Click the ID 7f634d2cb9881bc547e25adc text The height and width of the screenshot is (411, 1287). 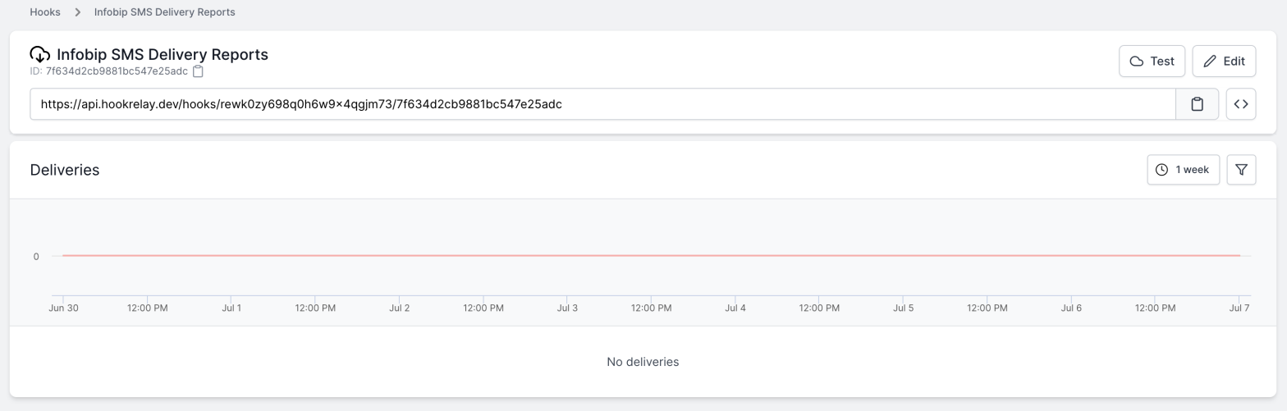coord(108,71)
